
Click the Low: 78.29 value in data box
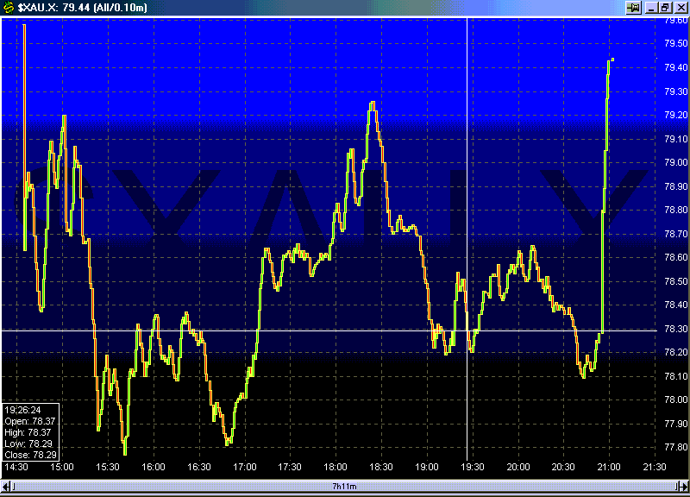pos(28,444)
